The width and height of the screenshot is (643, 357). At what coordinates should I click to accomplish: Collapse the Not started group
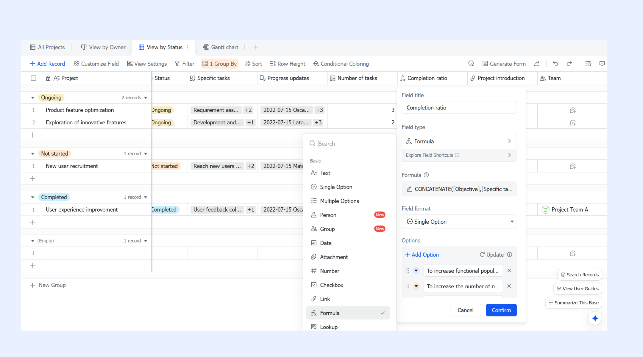[33, 154]
